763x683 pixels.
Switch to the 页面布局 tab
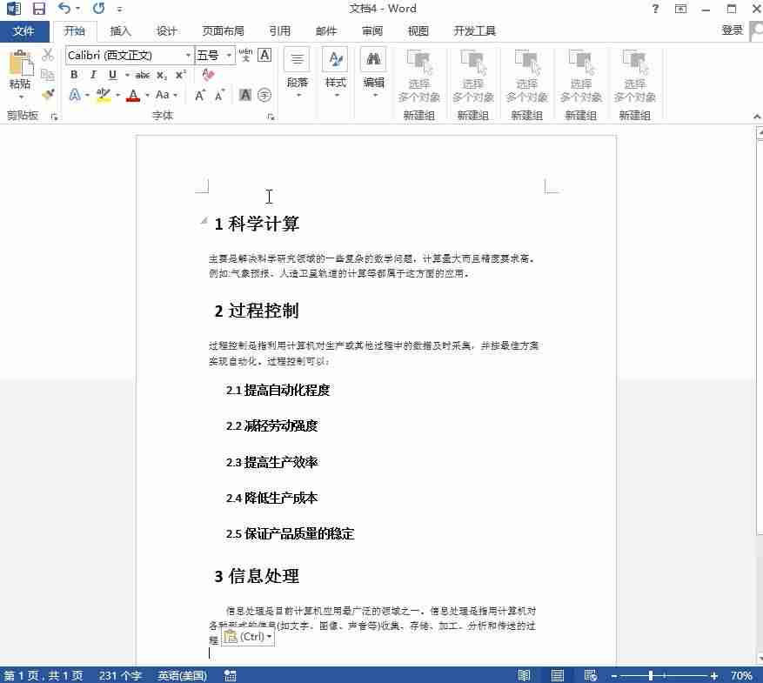tap(224, 31)
